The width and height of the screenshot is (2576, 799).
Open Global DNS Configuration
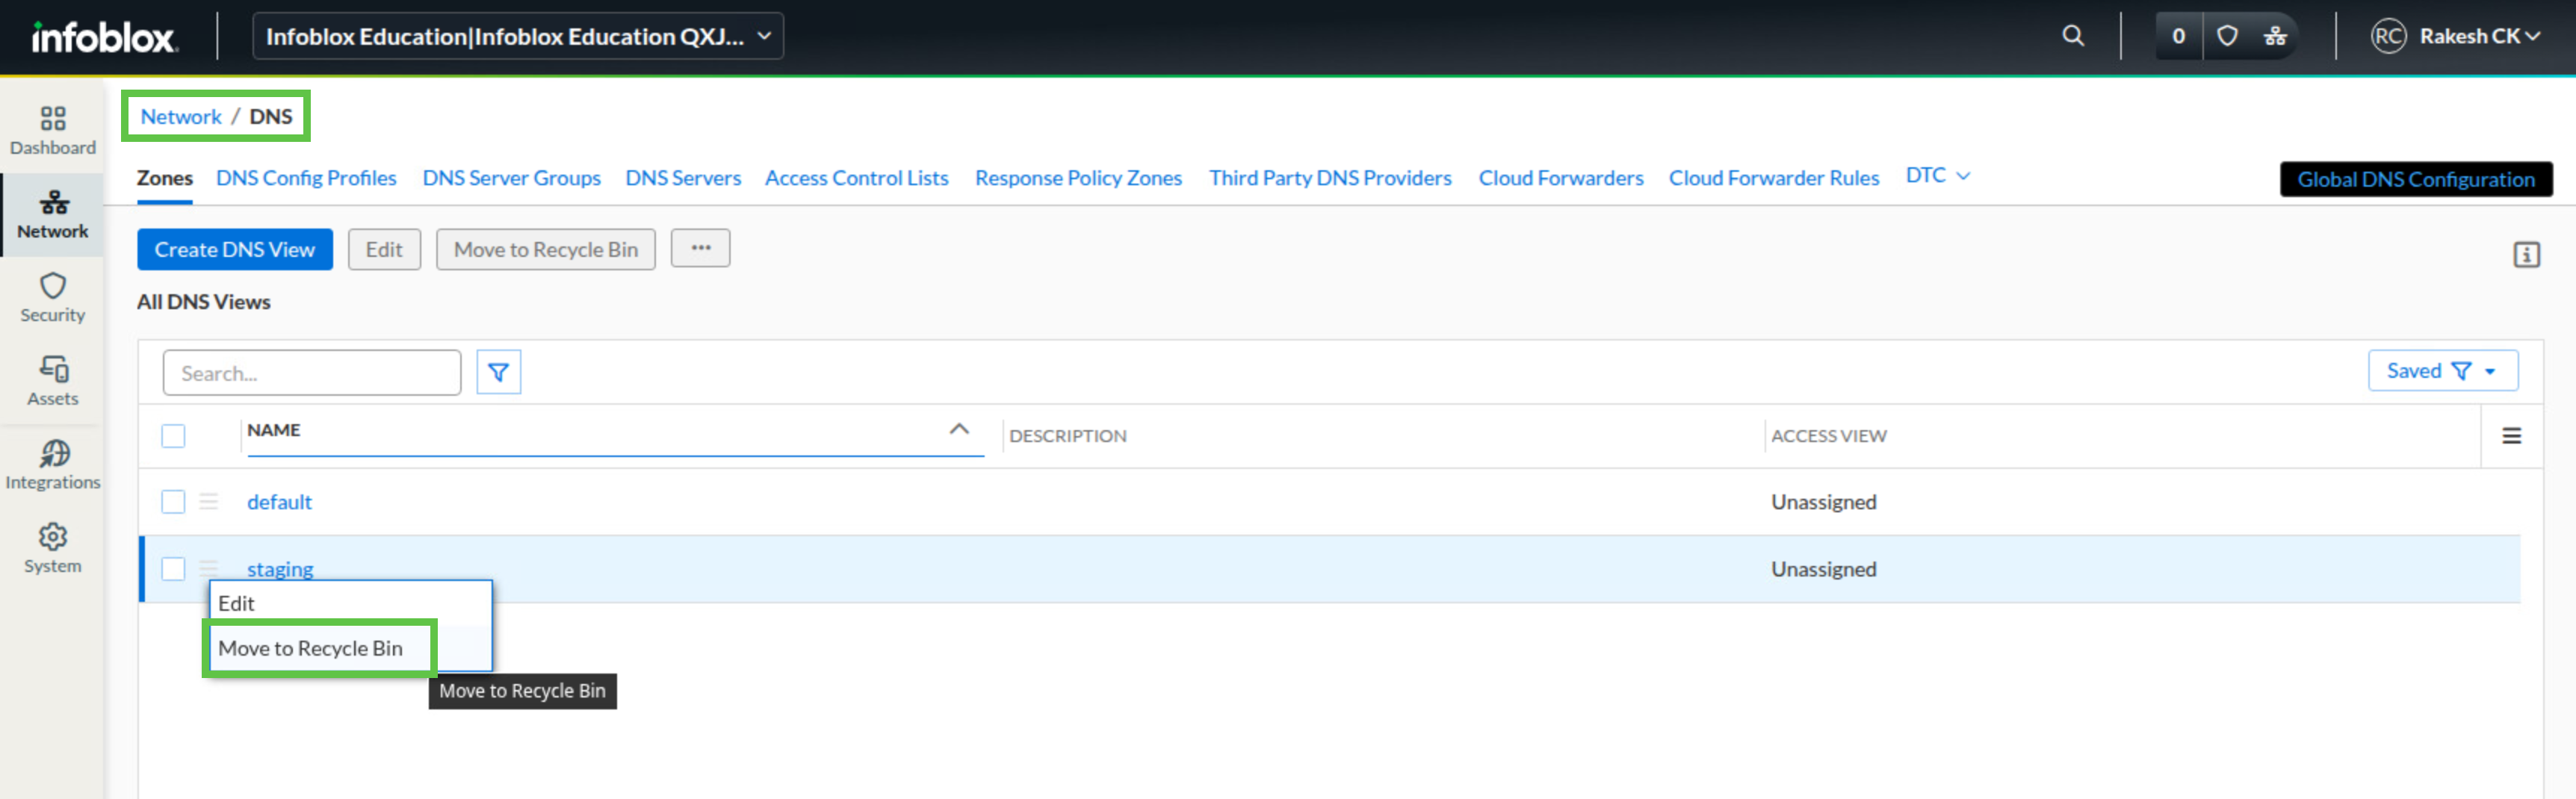tap(2416, 179)
